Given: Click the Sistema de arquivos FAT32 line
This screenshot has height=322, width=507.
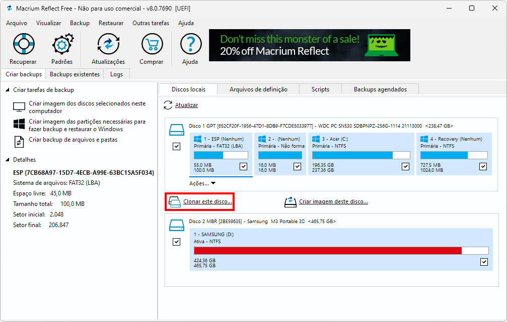Looking at the screenshot, I should (x=56, y=183).
